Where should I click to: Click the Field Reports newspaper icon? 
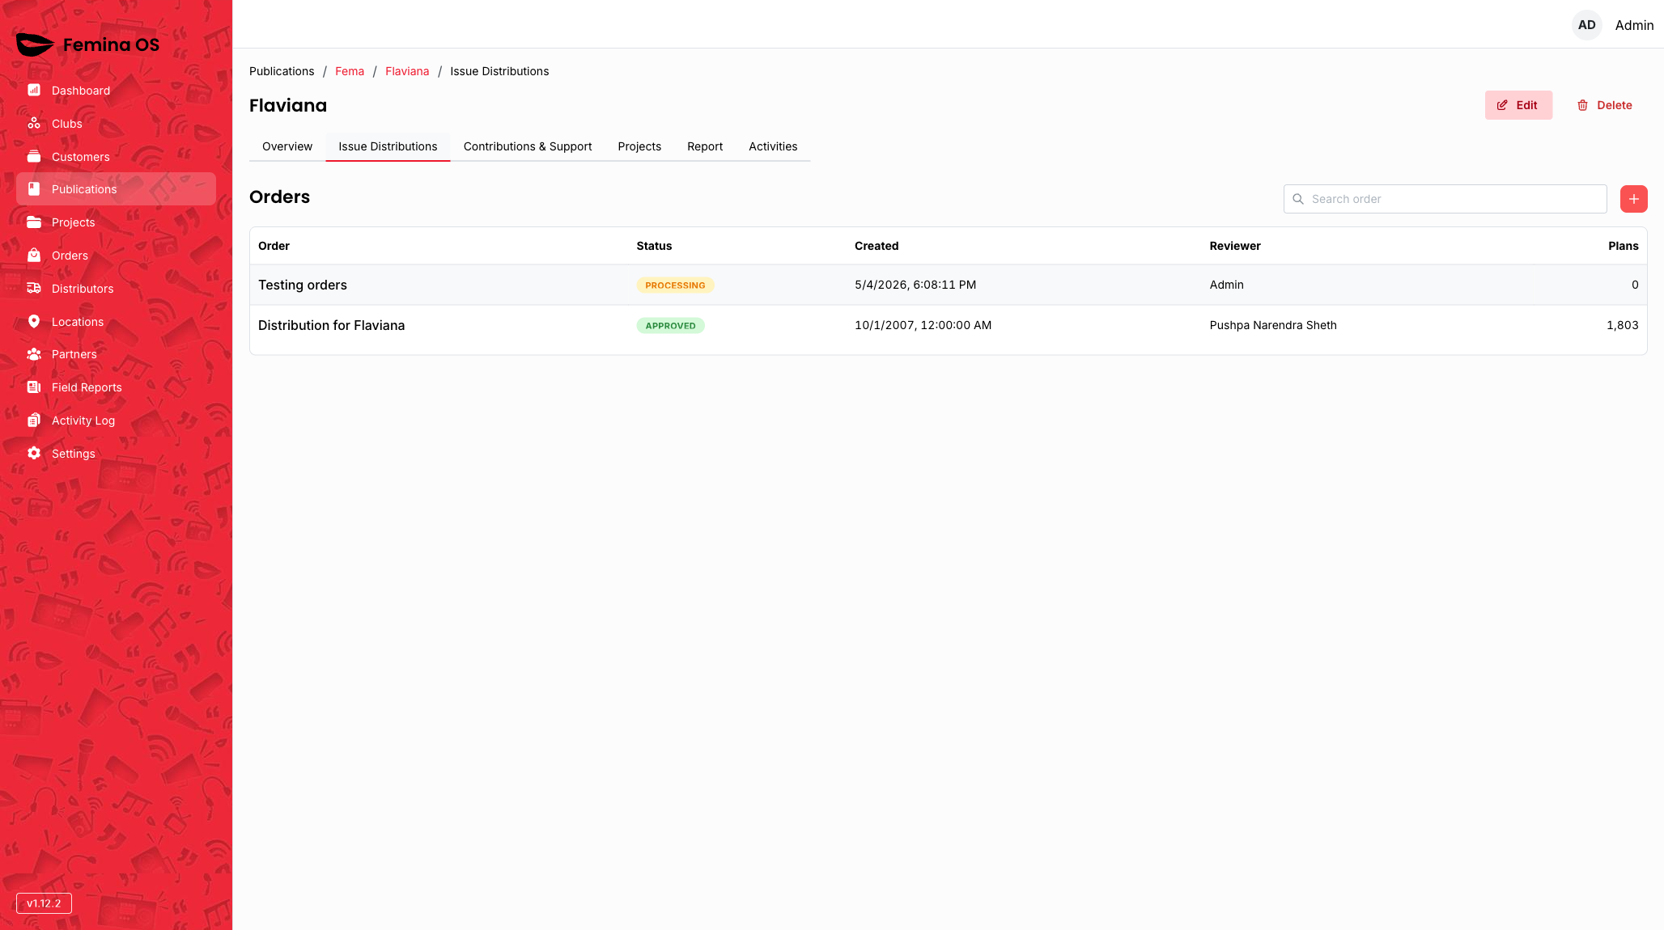pos(34,387)
